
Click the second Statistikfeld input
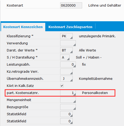[x=66, y=121]
